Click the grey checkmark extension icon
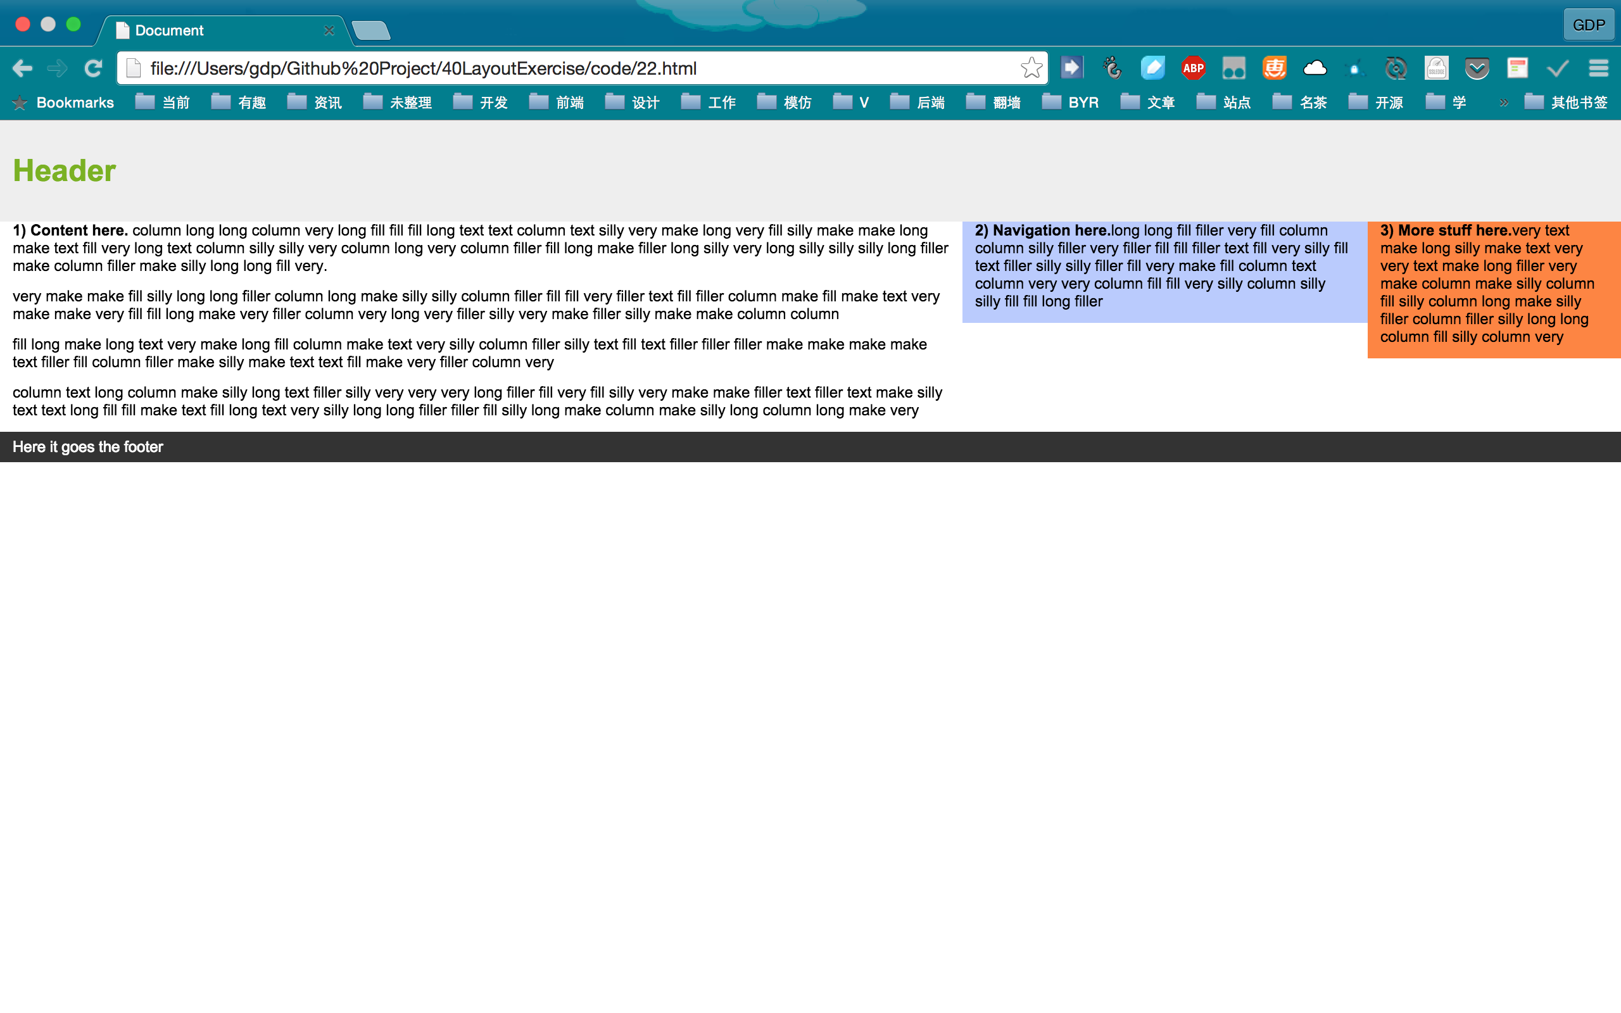Viewport: 1621px width, 1013px height. pos(1558,68)
